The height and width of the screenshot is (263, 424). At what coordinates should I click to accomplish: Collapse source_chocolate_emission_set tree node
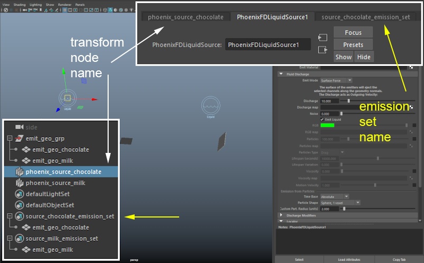[10, 216]
